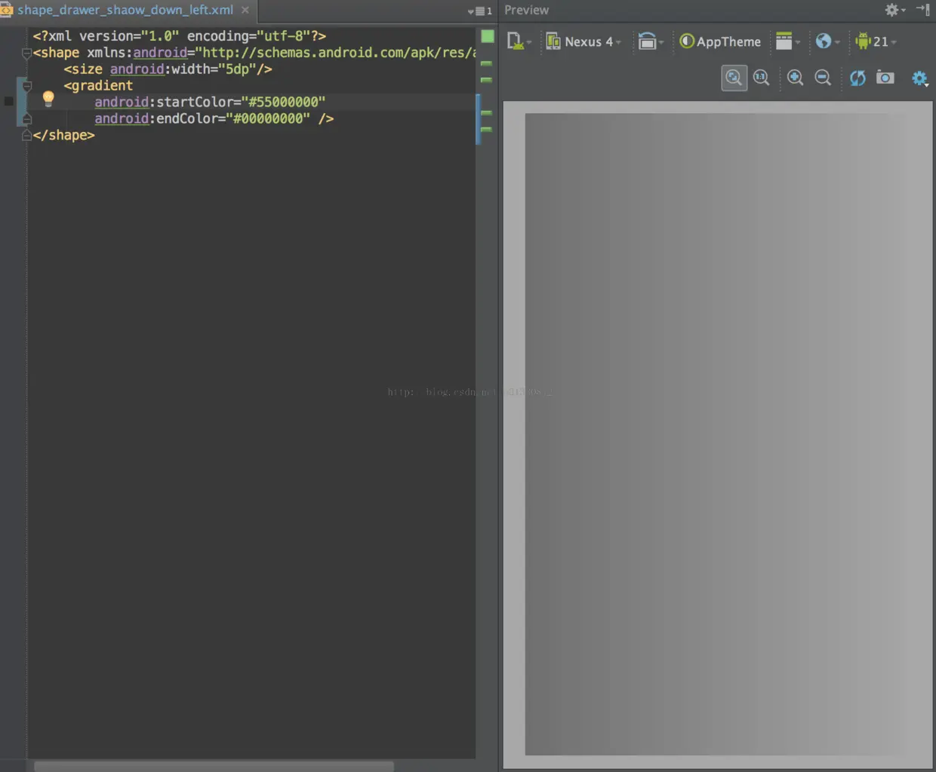Click the Preview panel title
This screenshot has height=772, width=936.
(x=526, y=10)
